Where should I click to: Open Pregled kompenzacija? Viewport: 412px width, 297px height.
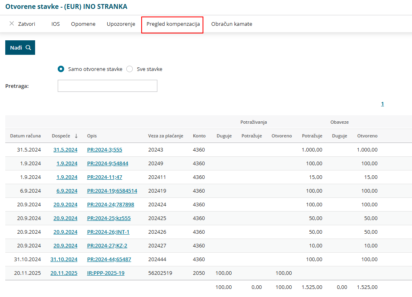(173, 24)
